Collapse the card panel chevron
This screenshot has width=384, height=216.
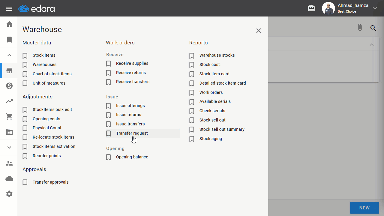pyautogui.click(x=372, y=45)
